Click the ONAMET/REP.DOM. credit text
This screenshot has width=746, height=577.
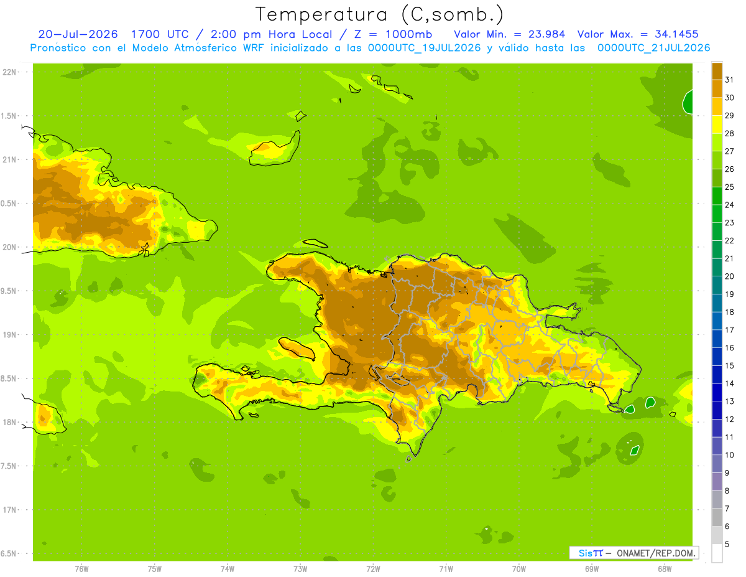point(656,553)
